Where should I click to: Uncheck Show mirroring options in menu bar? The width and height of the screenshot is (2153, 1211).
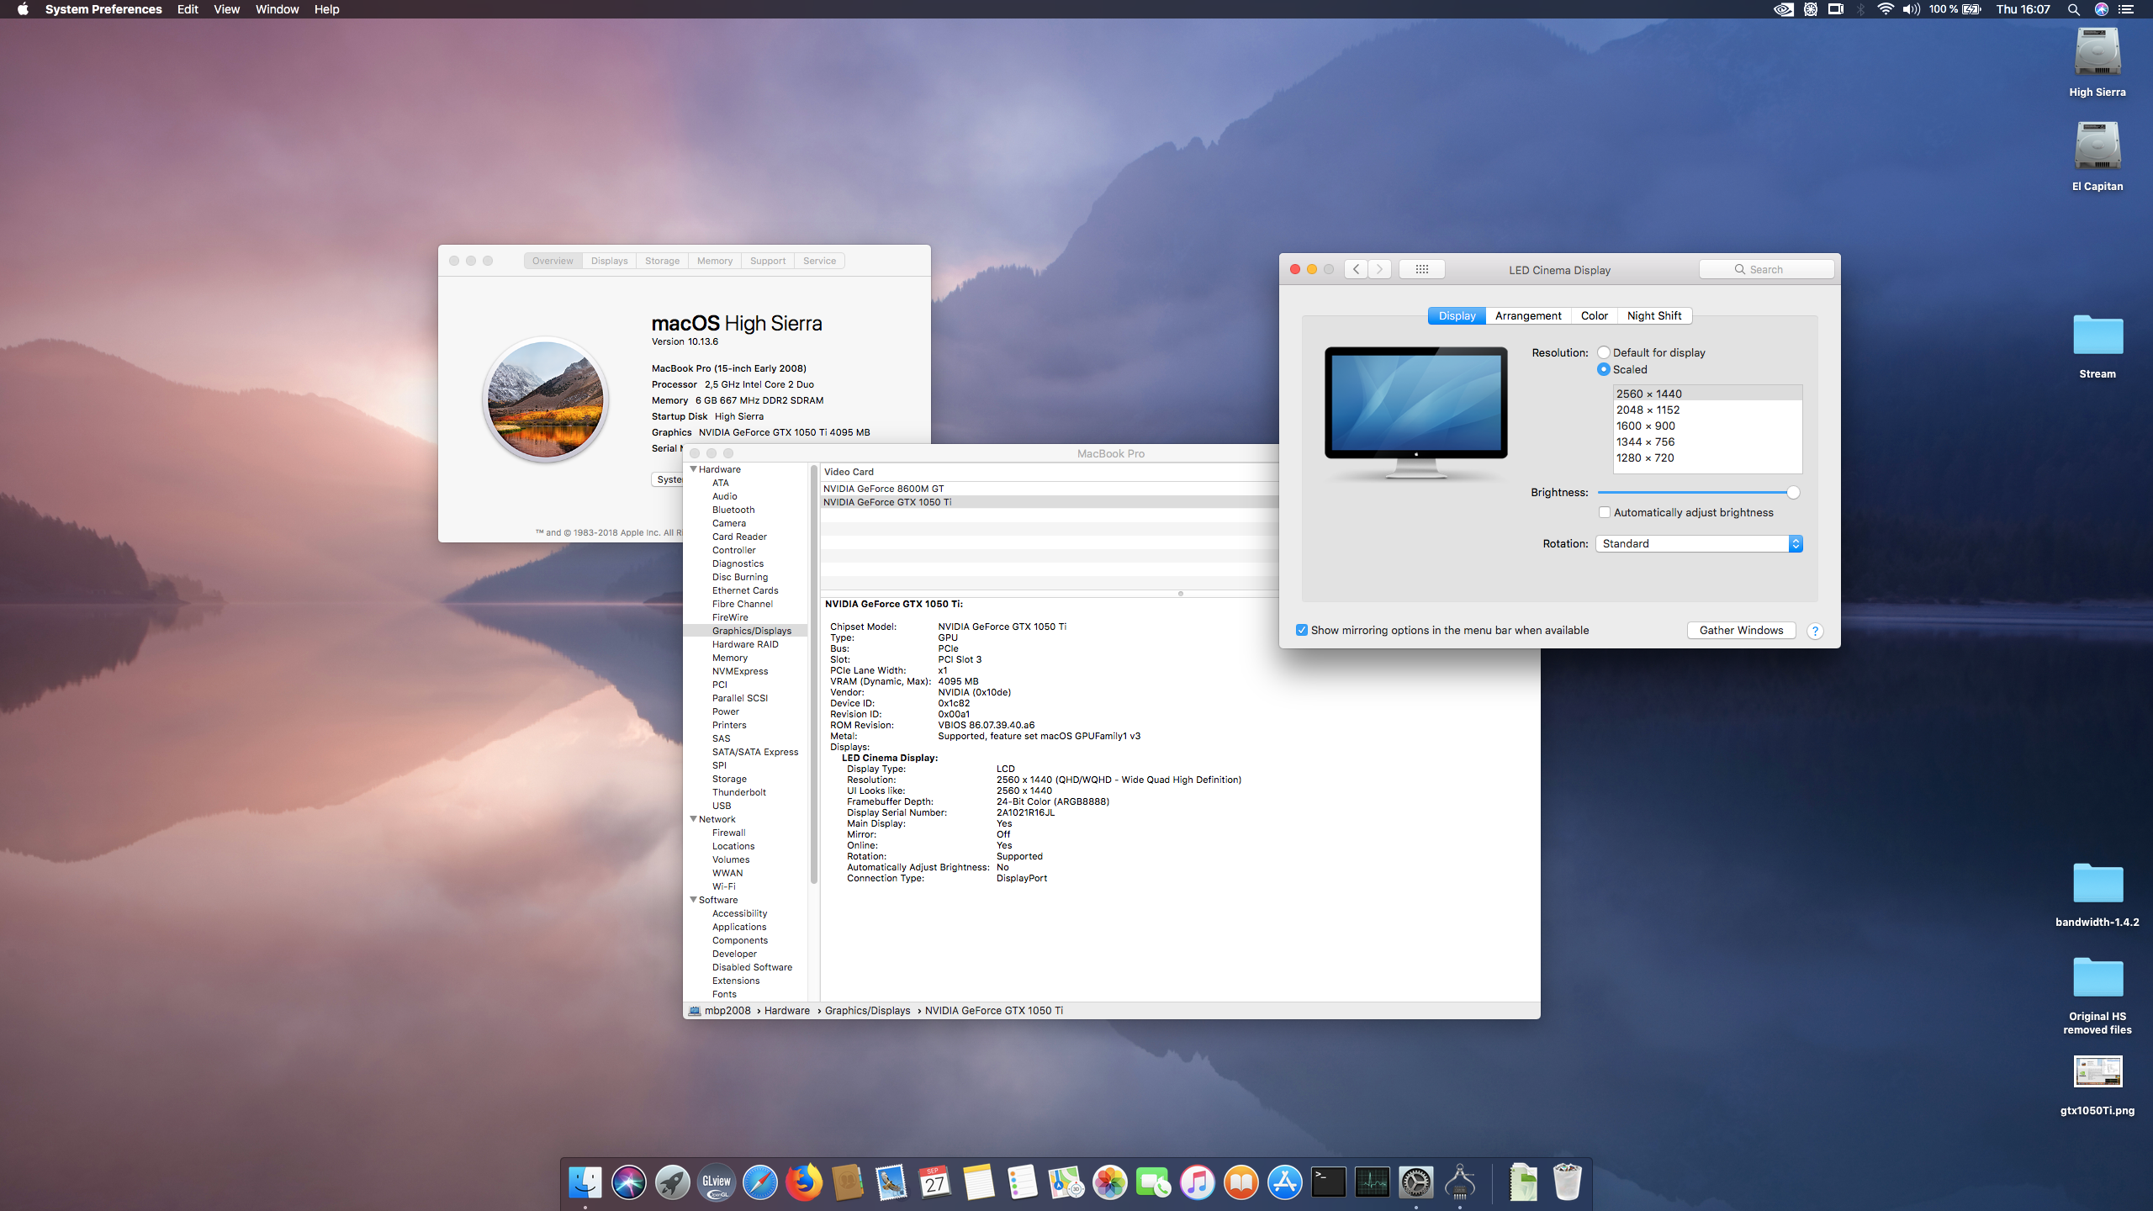[1302, 630]
